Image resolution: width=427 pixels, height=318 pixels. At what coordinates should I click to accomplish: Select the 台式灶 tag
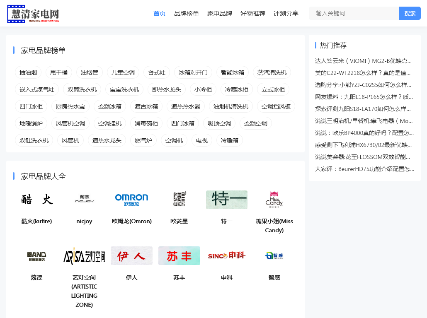click(x=157, y=72)
